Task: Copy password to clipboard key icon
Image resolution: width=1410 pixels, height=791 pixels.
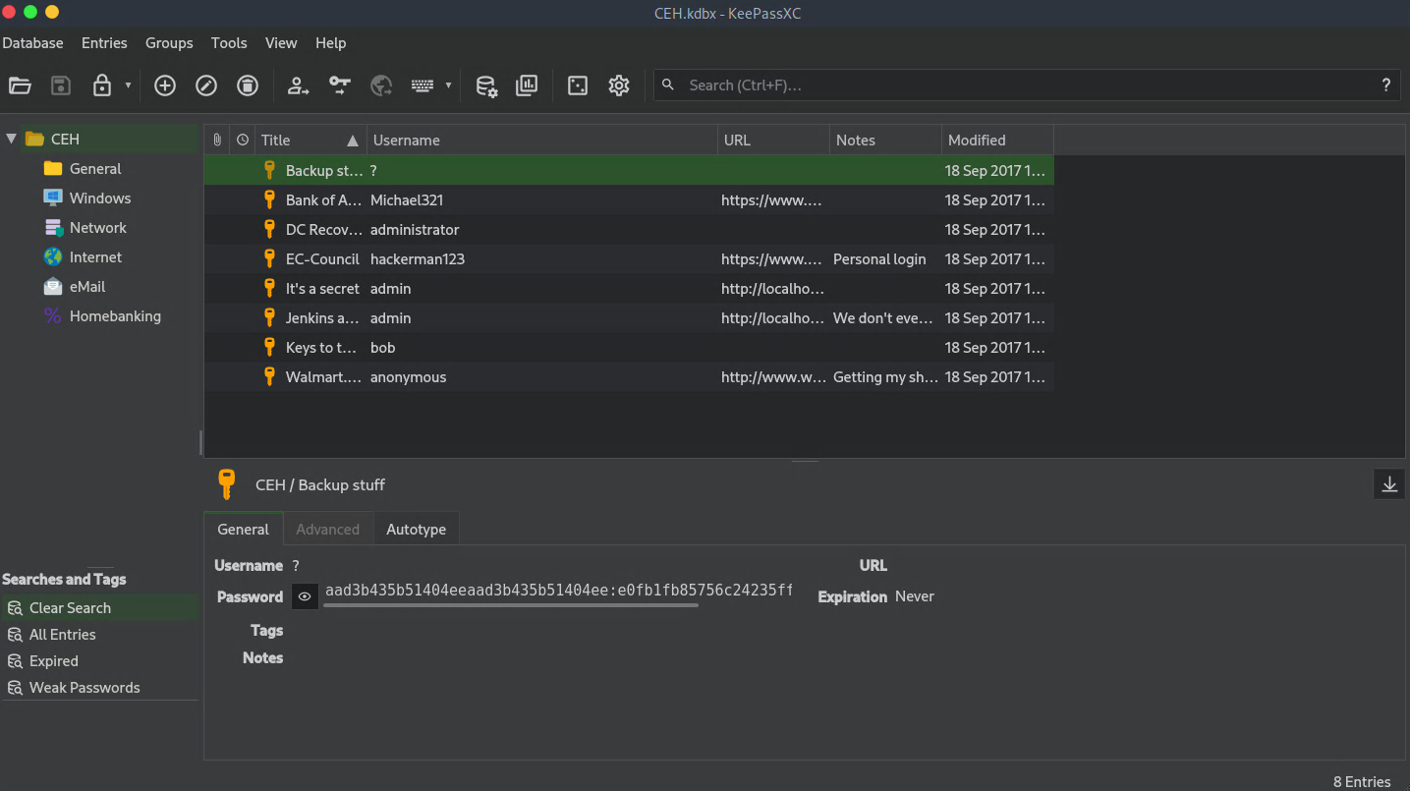Action: pos(339,85)
